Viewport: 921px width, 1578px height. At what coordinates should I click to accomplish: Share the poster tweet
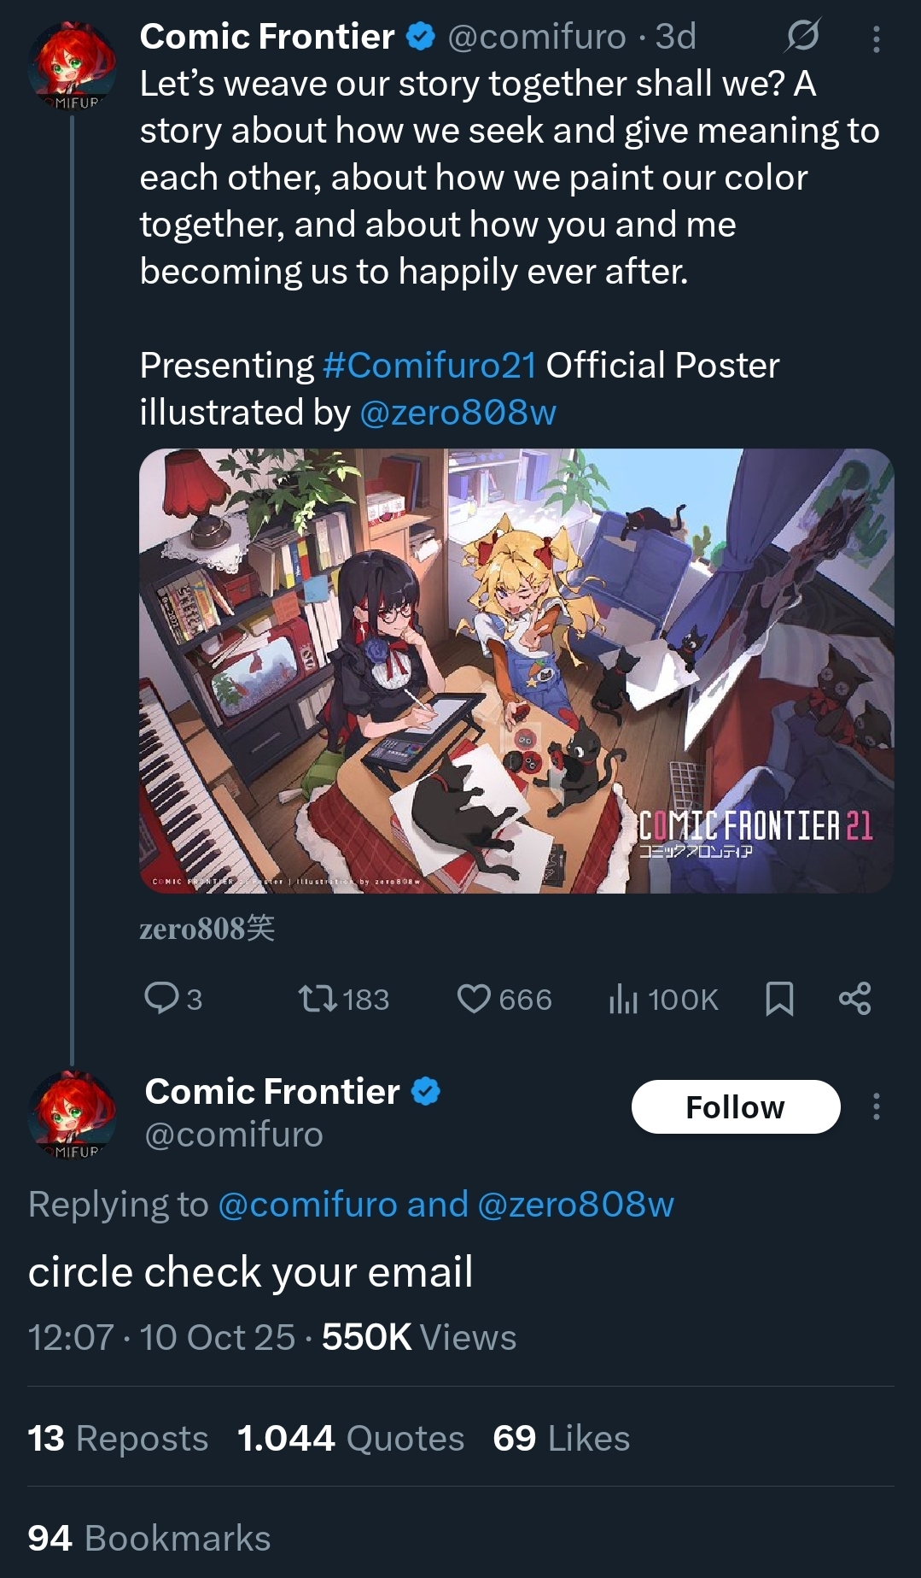854,998
